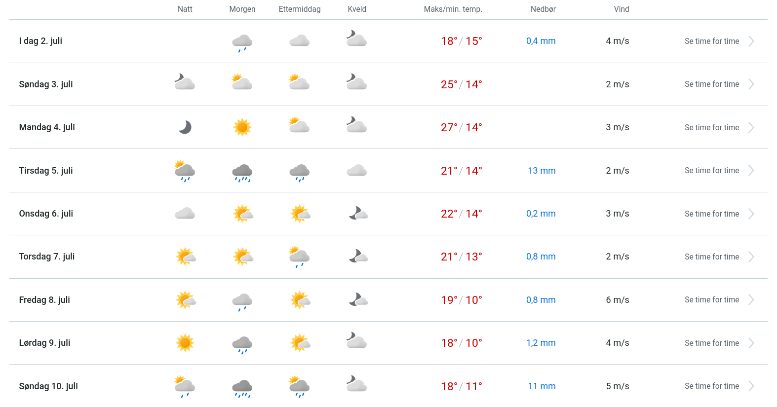Image resolution: width=777 pixels, height=407 pixels.
Task: Expand chevron arrow for Søndag 10. juli row
Action: pyautogui.click(x=751, y=386)
